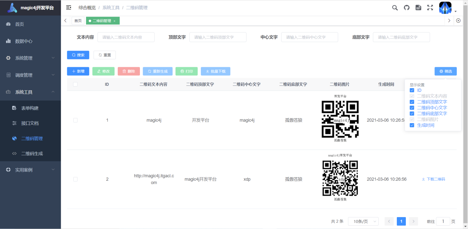Check the header select-all checkbox
468x229 pixels.
click(75, 84)
